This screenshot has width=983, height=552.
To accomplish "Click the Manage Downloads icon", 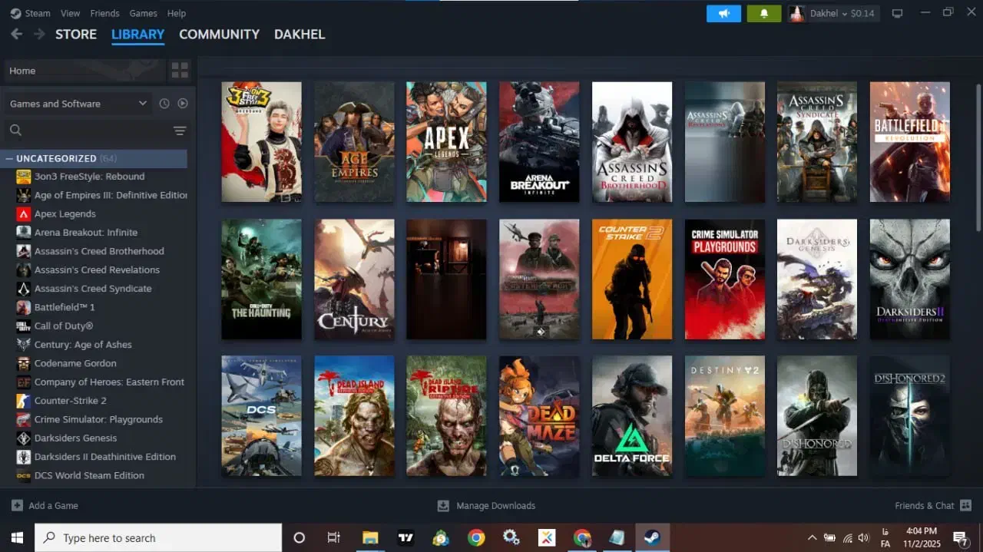I will tap(443, 506).
